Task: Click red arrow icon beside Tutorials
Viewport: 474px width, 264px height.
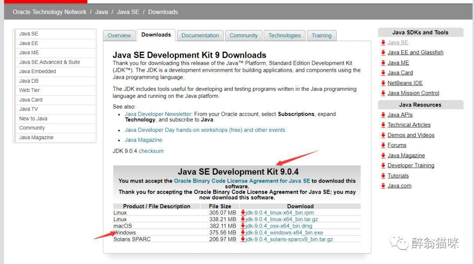Action: [x=383, y=176]
